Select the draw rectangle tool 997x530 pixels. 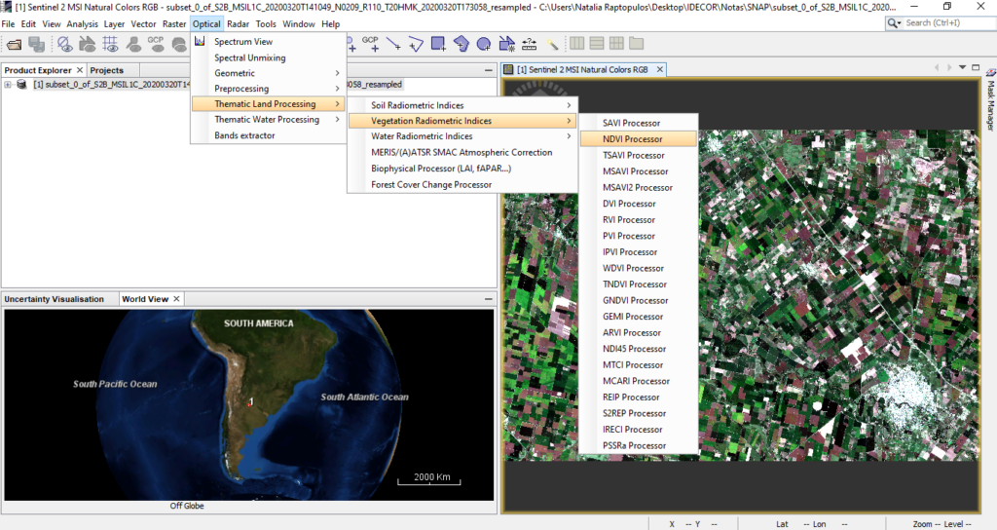pos(438,44)
